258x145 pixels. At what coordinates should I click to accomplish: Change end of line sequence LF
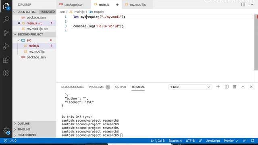click(x=200, y=141)
